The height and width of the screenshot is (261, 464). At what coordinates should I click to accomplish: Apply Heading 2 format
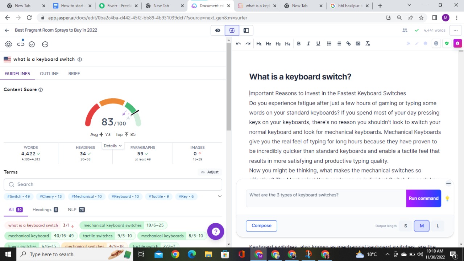point(269,44)
